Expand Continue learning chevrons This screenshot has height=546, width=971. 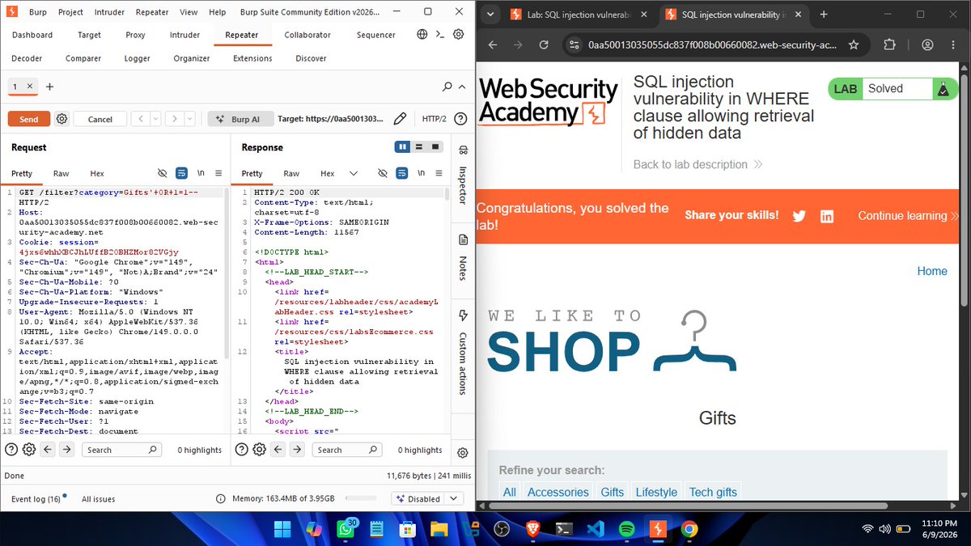click(955, 216)
